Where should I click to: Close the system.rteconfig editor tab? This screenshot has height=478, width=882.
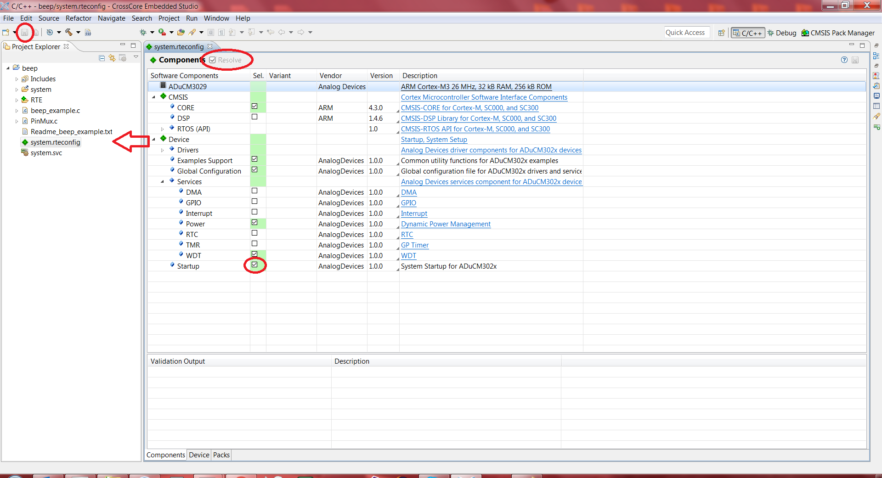click(210, 46)
